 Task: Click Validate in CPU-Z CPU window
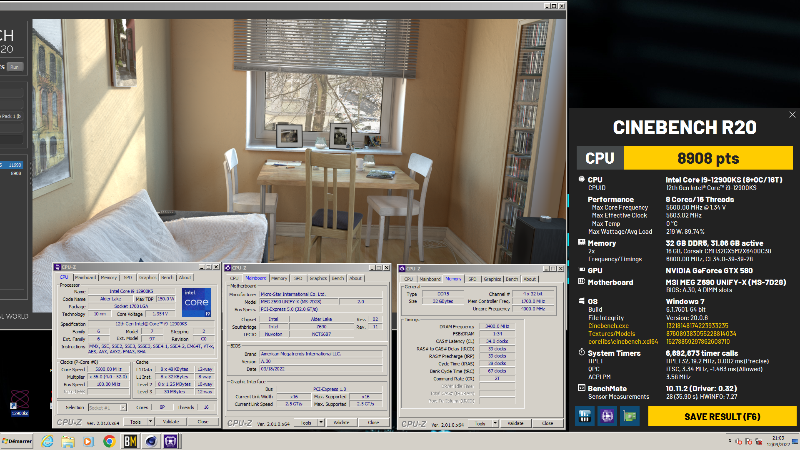[x=171, y=422]
